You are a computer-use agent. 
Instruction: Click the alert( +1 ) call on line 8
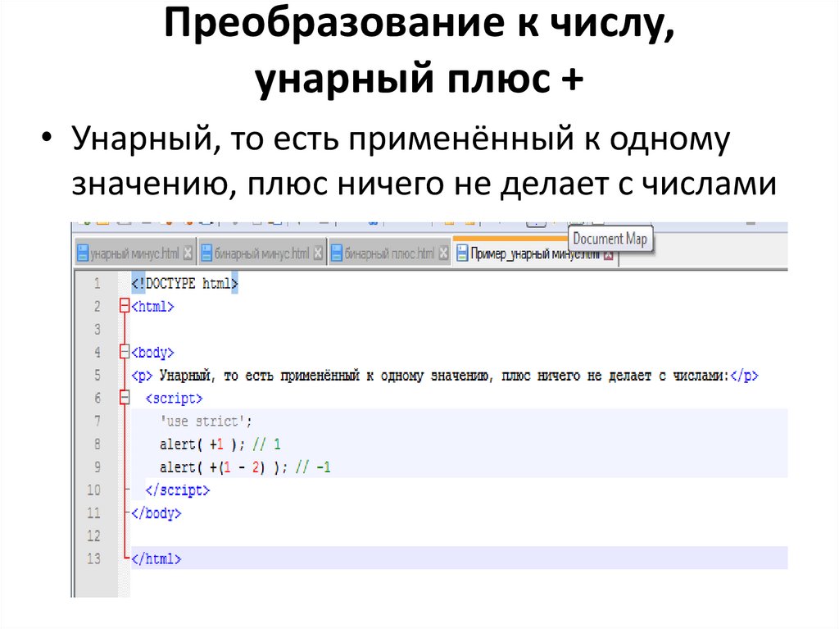pos(202,444)
